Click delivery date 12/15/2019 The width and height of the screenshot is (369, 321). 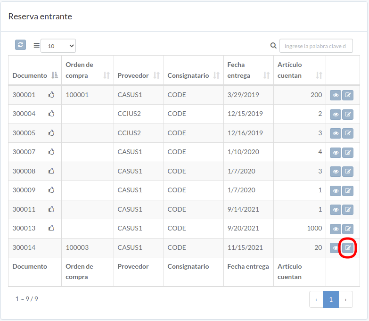click(x=245, y=114)
